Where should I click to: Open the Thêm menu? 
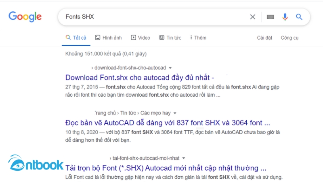coord(198,38)
